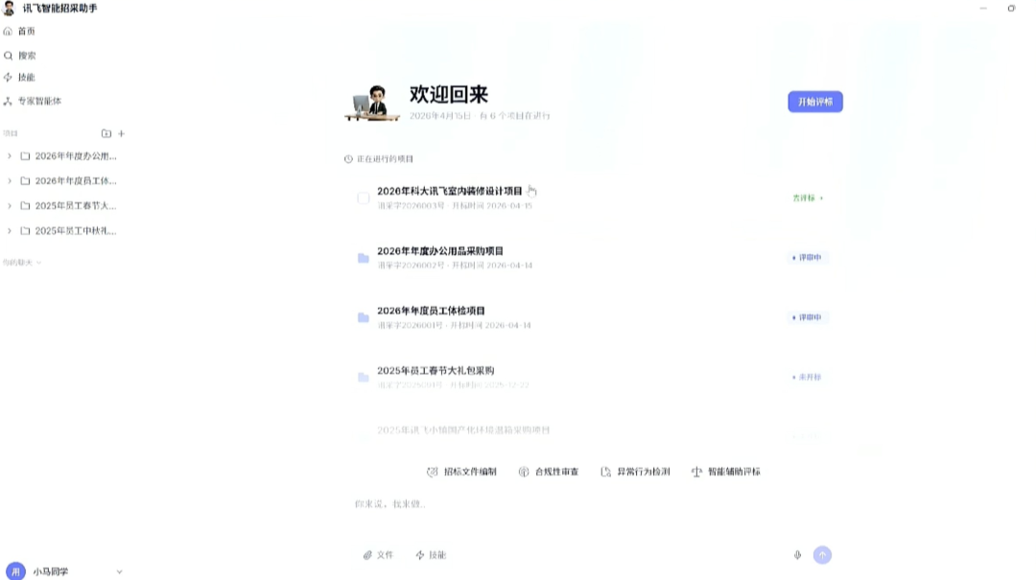Click the microphone voice input icon
Image resolution: width=1036 pixels, height=580 pixels.
(x=797, y=555)
